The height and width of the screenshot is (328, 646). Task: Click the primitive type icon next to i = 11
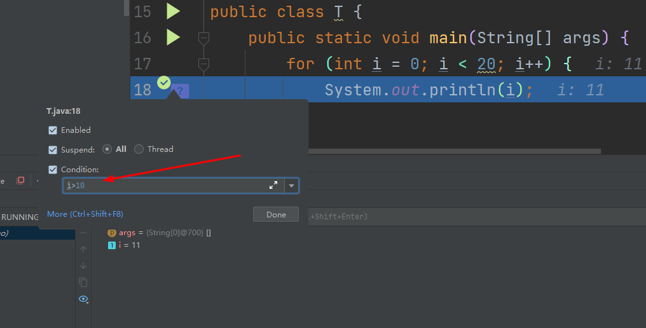pos(111,245)
